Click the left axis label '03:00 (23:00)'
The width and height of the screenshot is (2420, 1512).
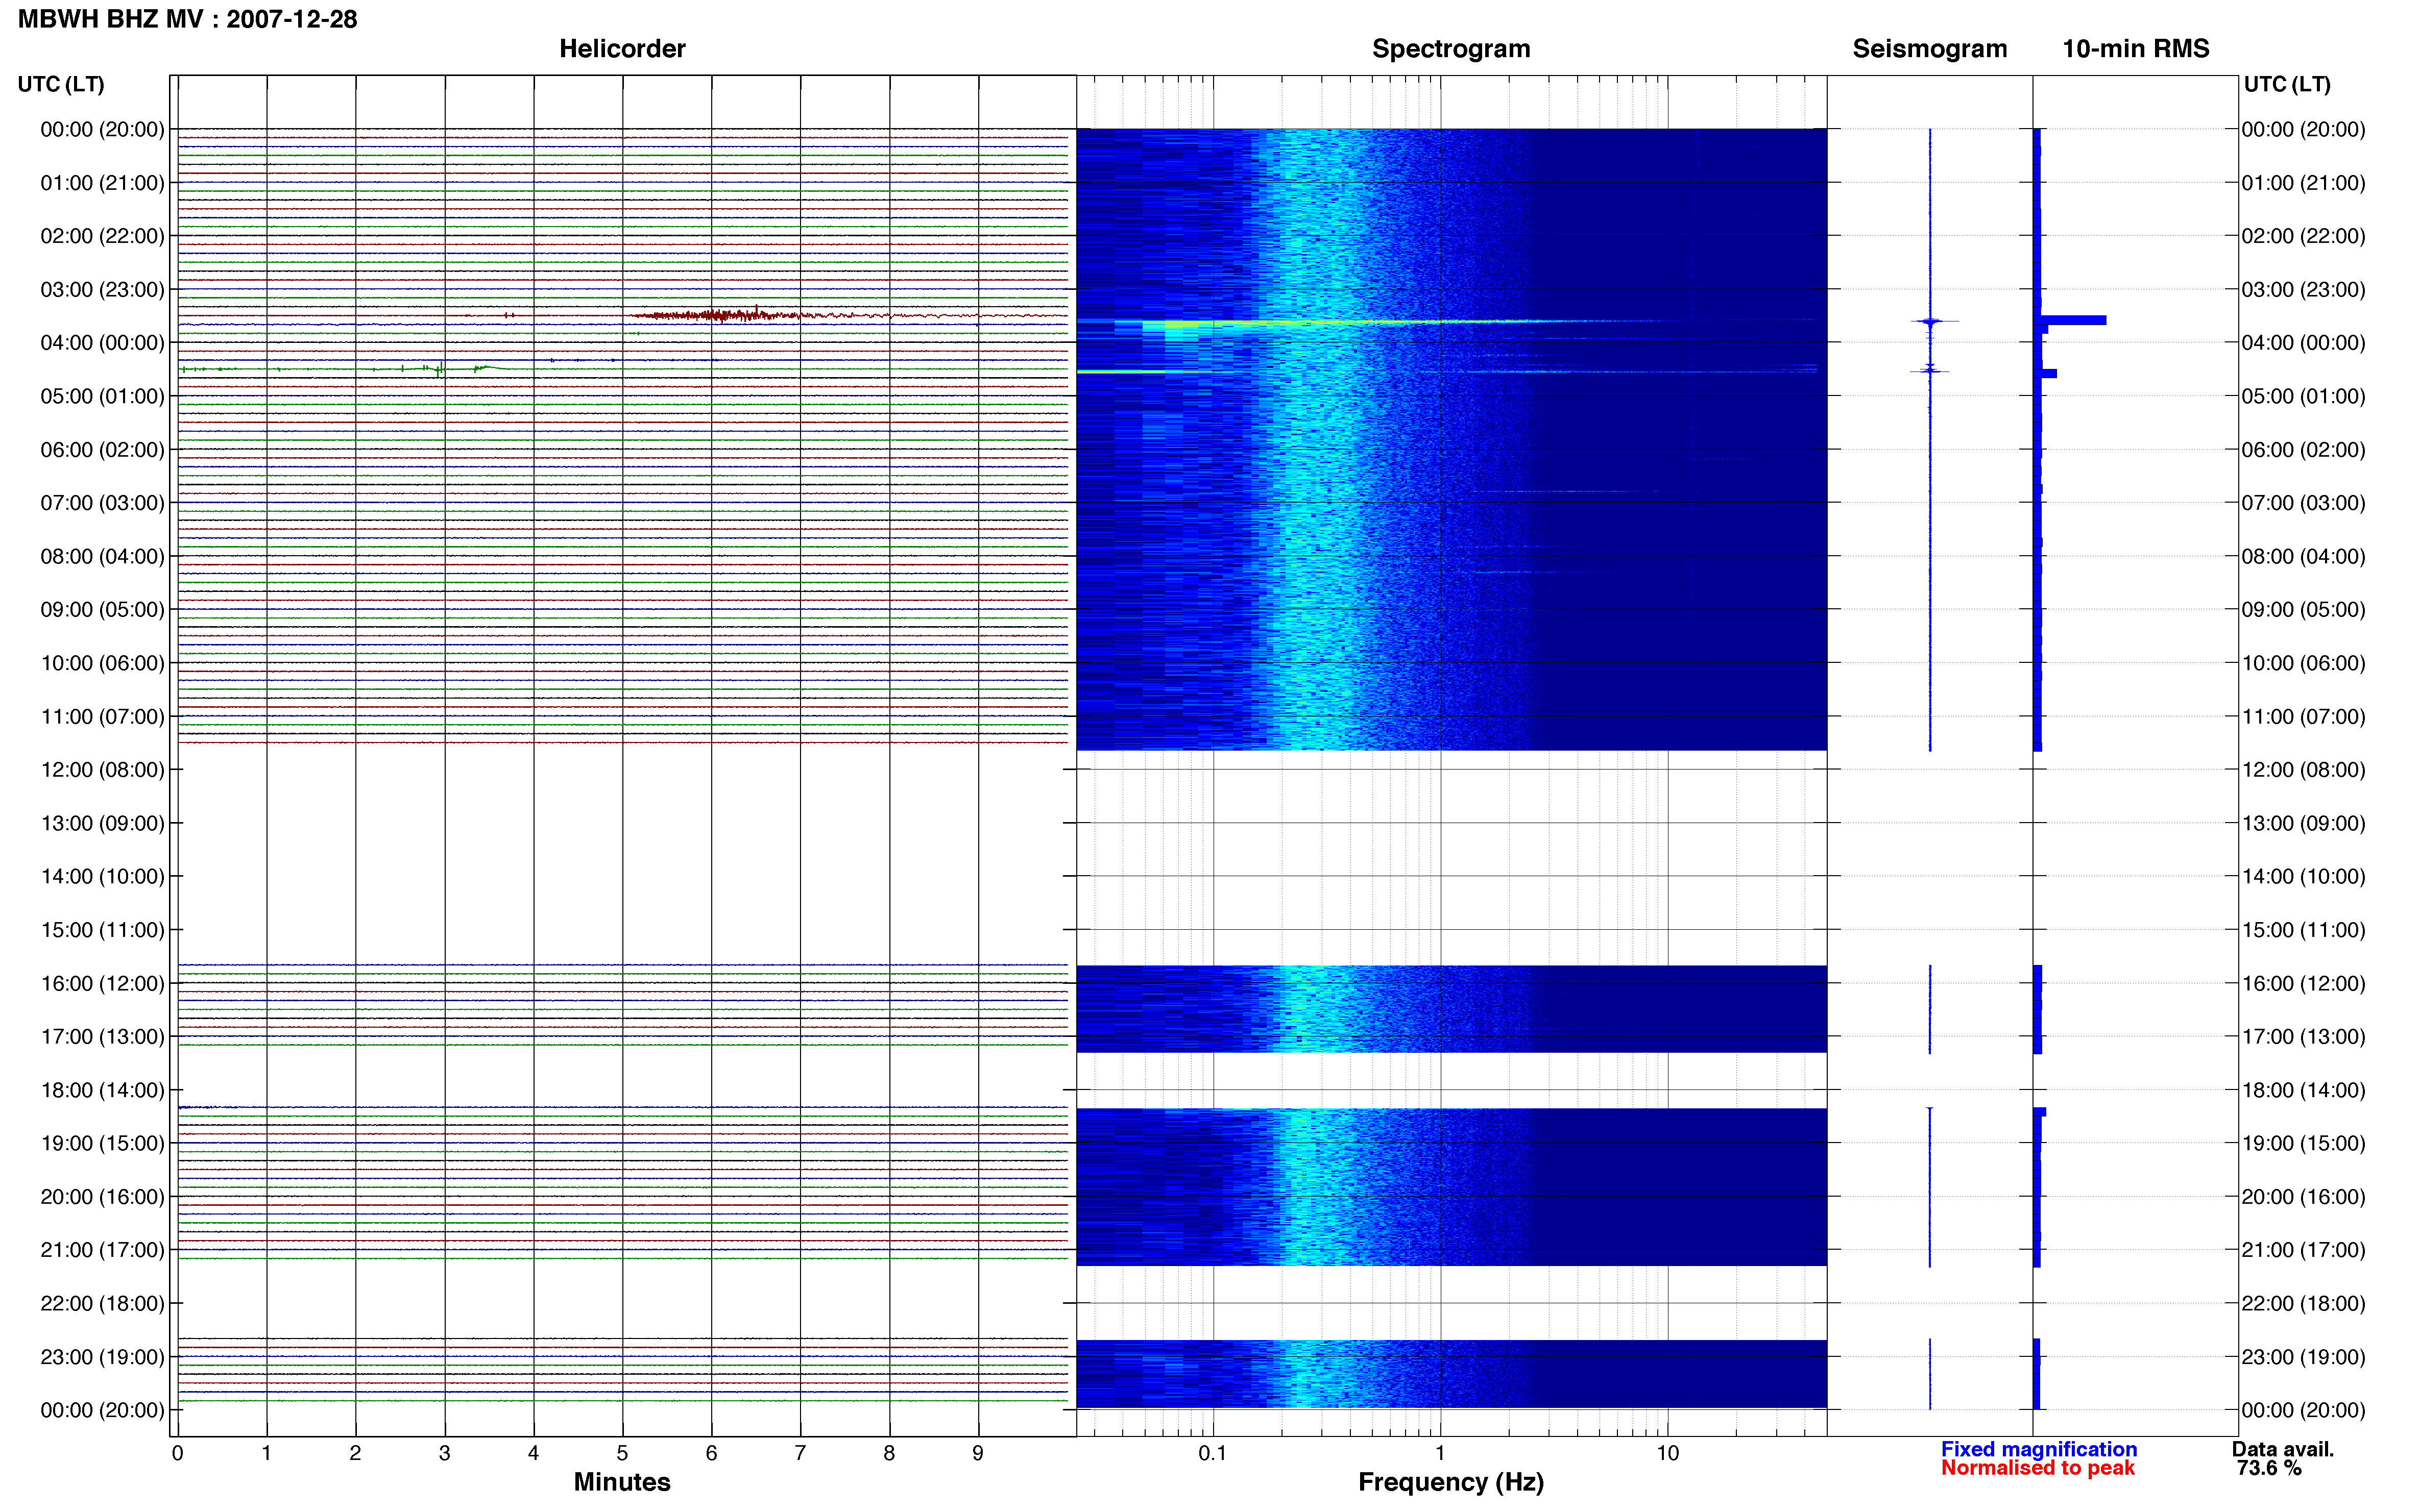click(102, 290)
